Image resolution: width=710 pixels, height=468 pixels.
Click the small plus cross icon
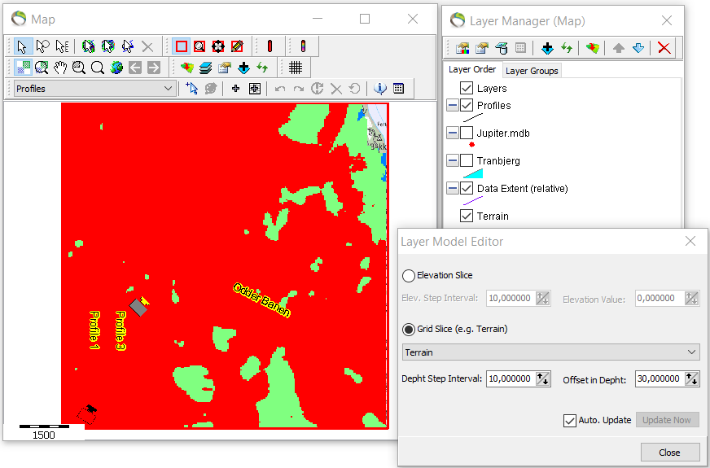pos(235,88)
